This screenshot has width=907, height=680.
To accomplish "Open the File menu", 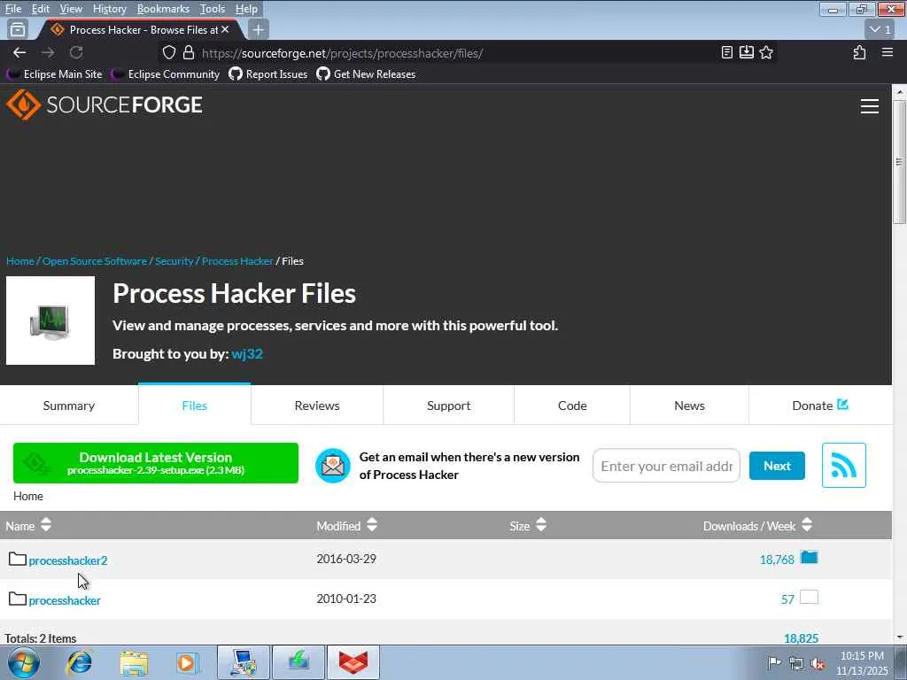I will 12,9.
